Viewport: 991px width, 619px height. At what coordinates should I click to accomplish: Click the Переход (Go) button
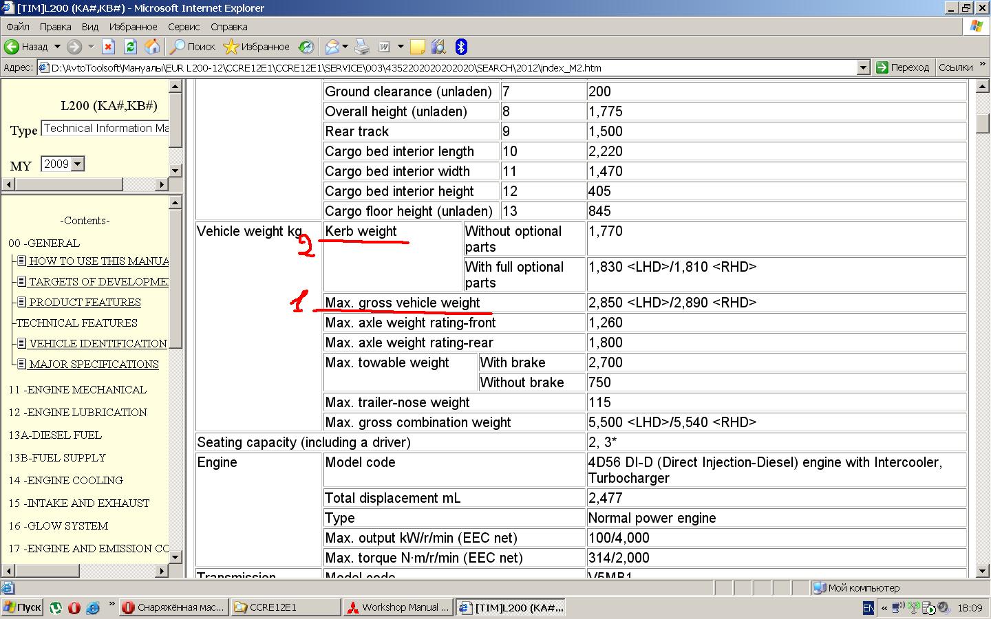(x=902, y=67)
